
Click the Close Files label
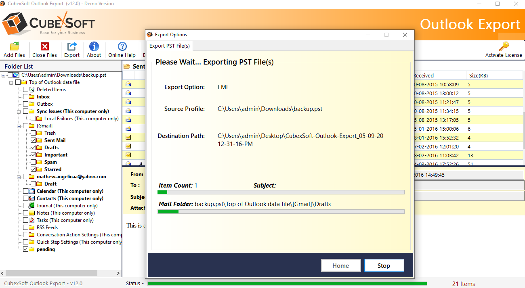point(45,55)
